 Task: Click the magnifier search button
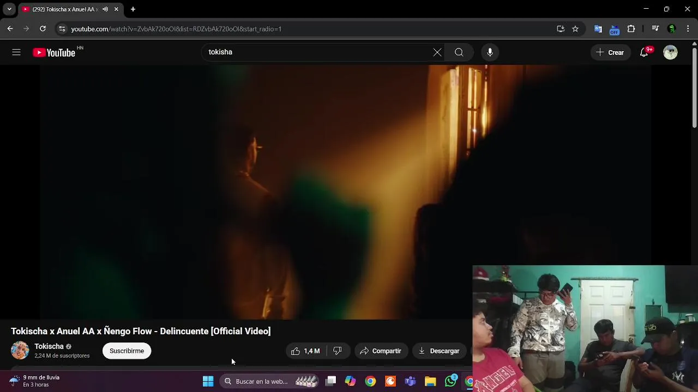pyautogui.click(x=459, y=52)
